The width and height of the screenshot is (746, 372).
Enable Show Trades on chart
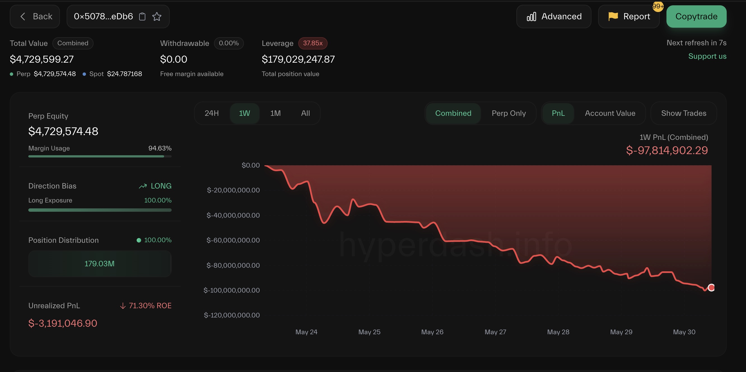pos(684,113)
